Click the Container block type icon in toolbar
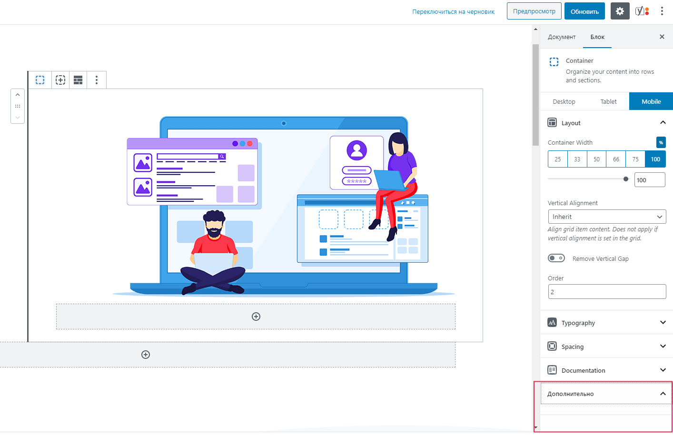673x436 pixels. point(40,80)
